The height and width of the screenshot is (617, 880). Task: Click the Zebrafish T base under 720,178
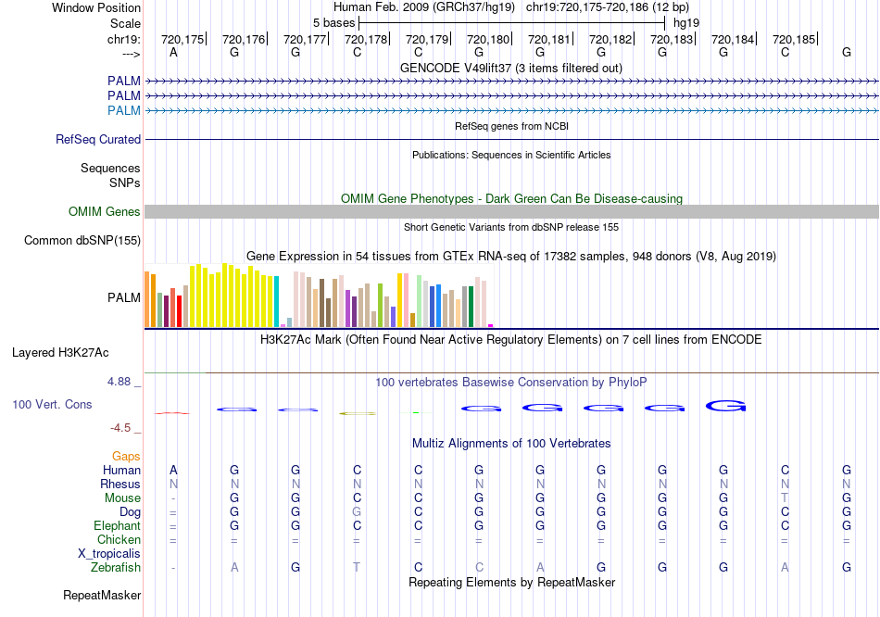click(x=357, y=568)
